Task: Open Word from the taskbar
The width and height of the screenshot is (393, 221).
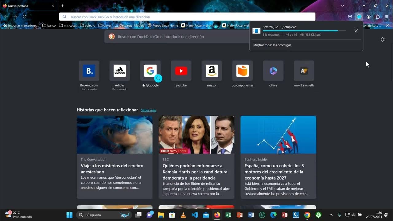Action: [251, 215]
